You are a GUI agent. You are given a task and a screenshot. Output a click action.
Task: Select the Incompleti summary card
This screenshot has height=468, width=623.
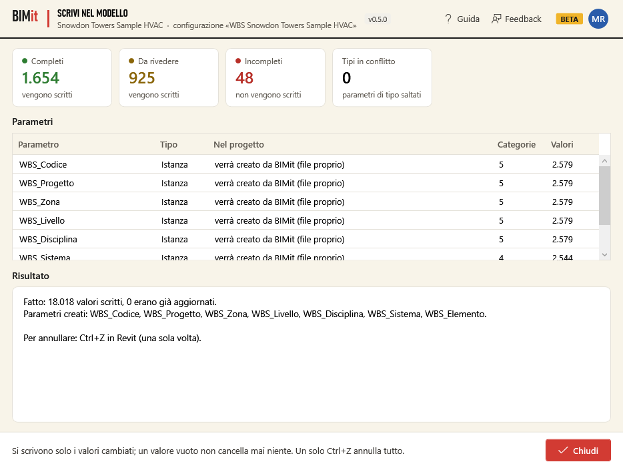click(x=275, y=77)
